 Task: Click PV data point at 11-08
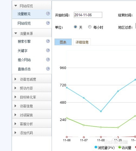101,111
